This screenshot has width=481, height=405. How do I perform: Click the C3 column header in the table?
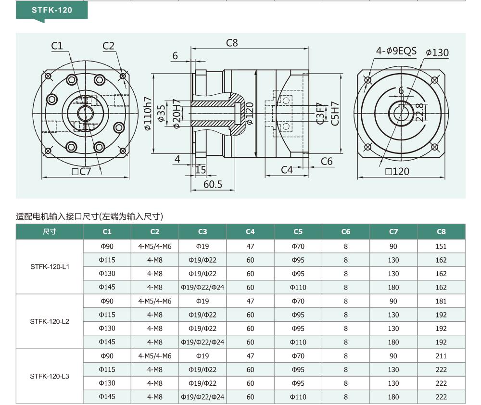click(203, 232)
